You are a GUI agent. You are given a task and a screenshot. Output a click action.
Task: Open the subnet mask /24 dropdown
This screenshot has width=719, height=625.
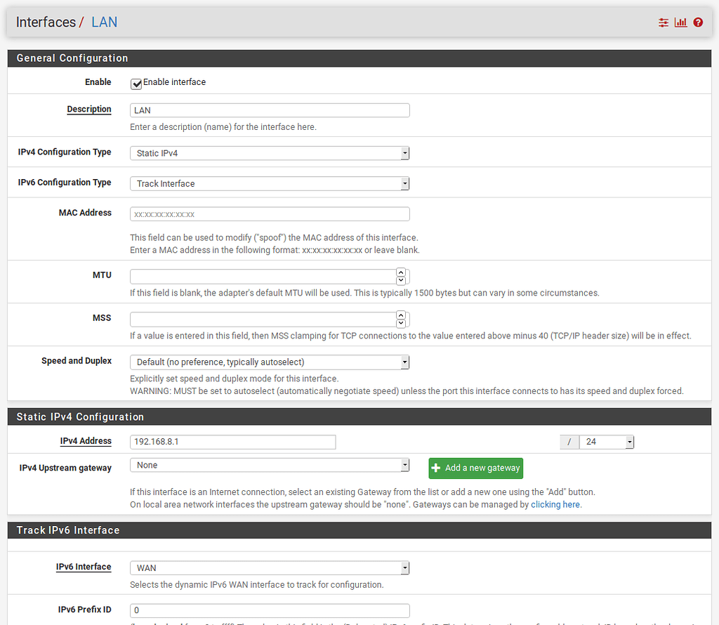[628, 441]
